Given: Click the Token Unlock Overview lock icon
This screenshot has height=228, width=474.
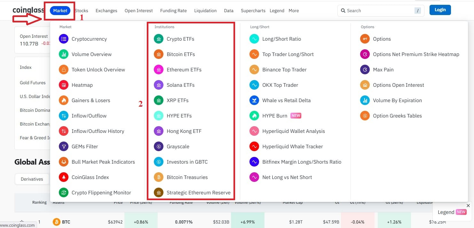Looking at the screenshot, I should click(64, 70).
